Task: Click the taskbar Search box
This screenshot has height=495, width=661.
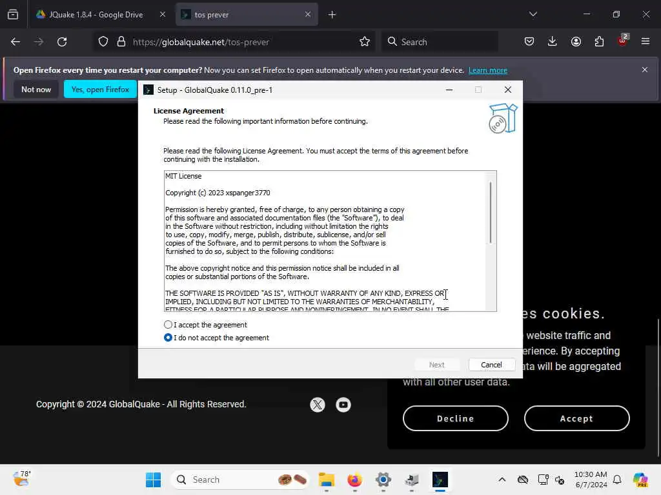Action: click(239, 480)
